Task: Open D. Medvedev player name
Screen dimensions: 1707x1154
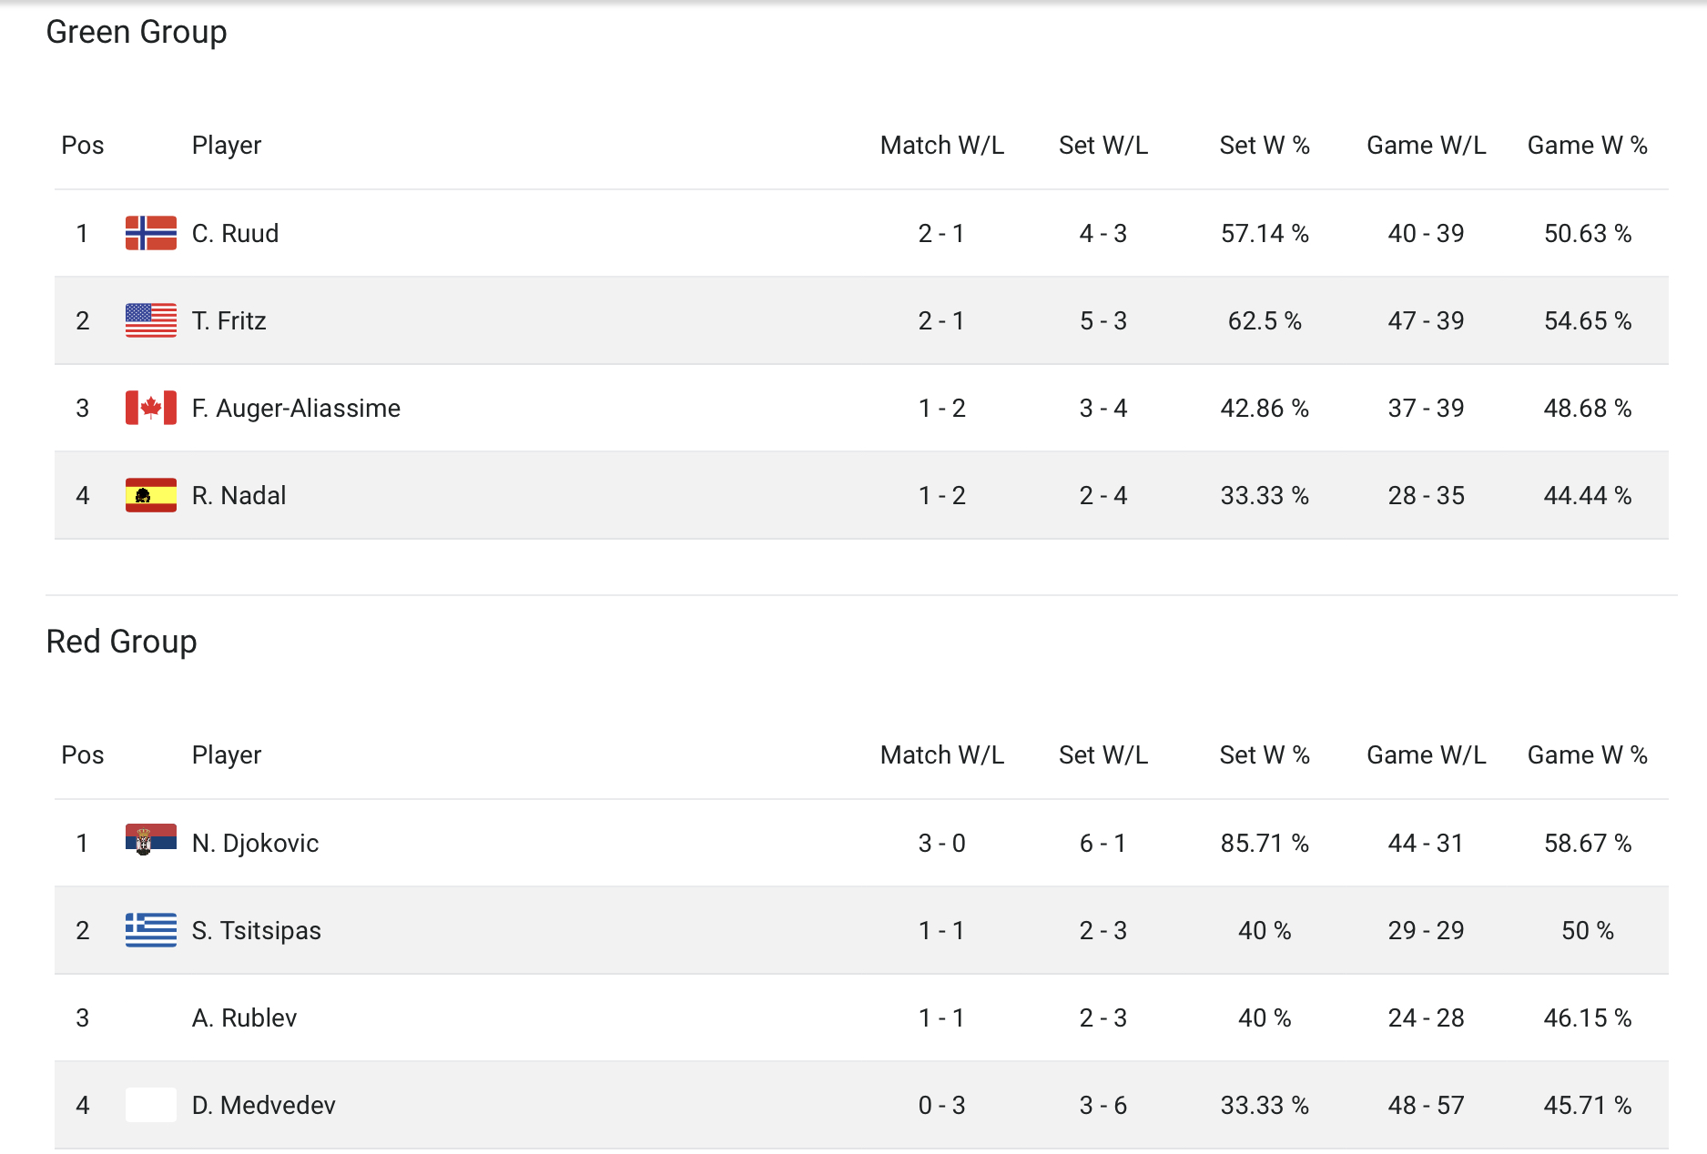Action: tap(263, 1106)
